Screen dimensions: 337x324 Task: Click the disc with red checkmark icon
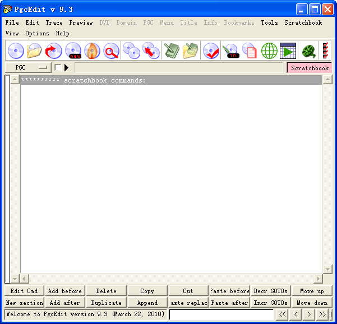pyautogui.click(x=211, y=51)
